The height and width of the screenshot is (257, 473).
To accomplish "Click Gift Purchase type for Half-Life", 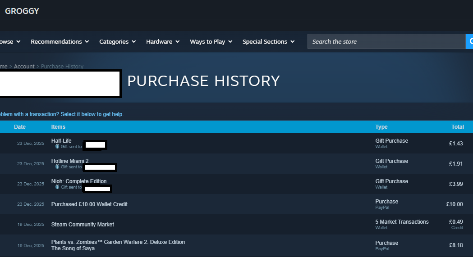I will coord(391,141).
